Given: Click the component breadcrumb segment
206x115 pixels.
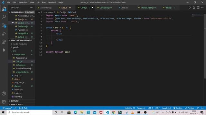Looking at the screenshot, I should (x=48, y=12).
